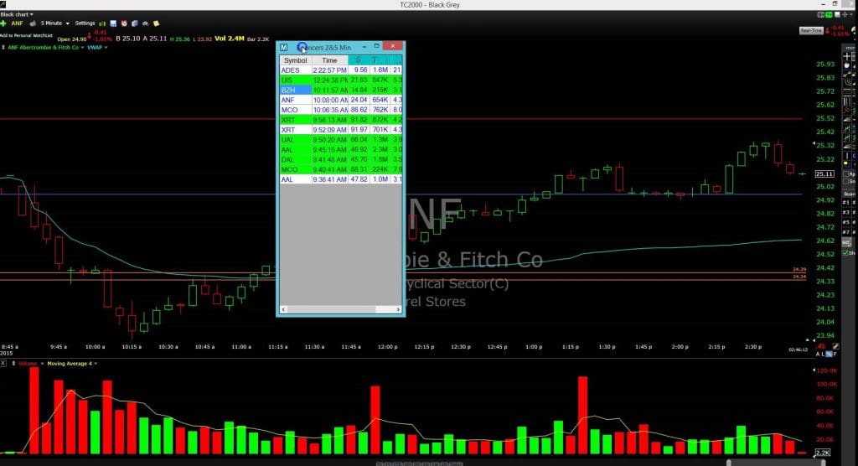Viewport: 858px width, 466px height.
Task: Click the hand pan tool in drawing toolbar
Action: click(x=848, y=65)
